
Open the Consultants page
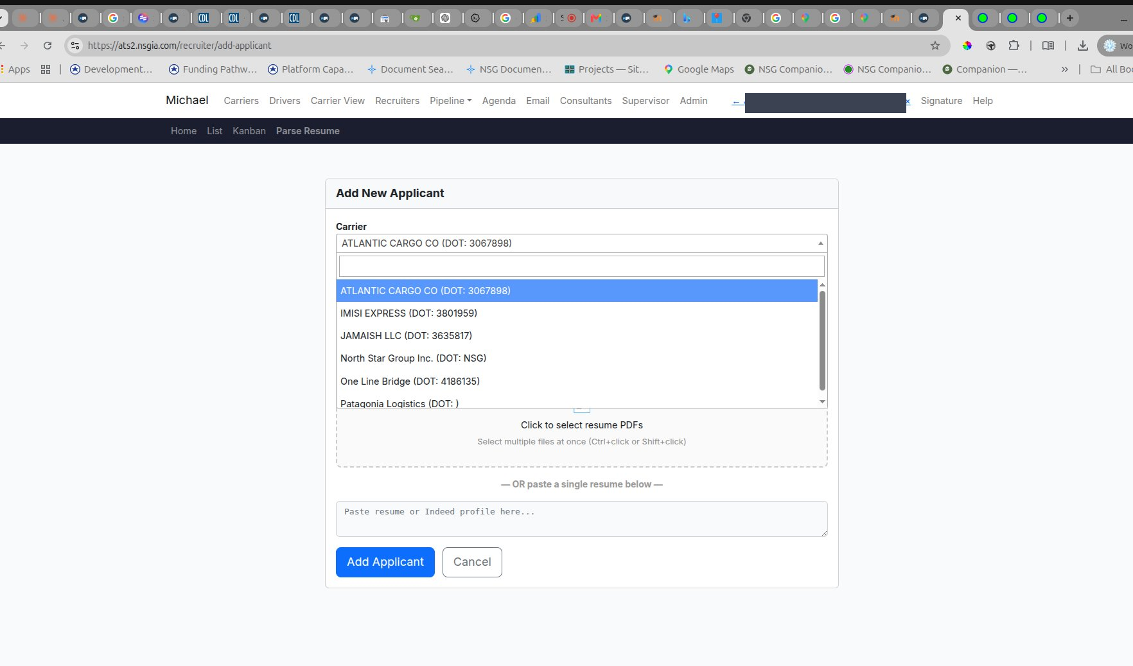point(586,101)
